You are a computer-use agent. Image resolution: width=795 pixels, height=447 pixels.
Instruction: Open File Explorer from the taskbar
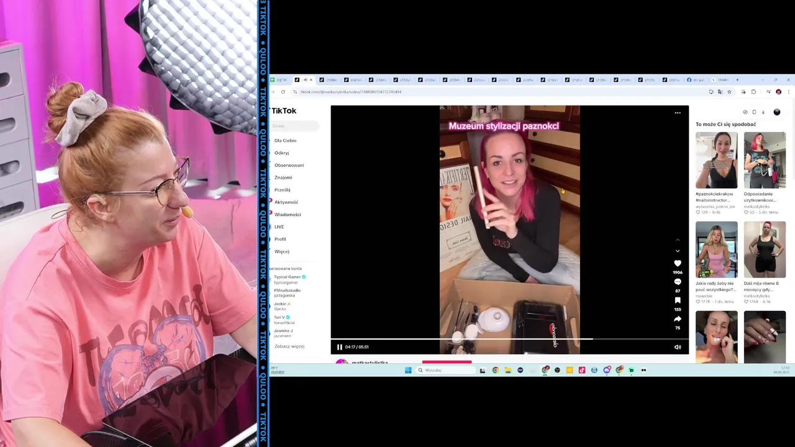point(507,370)
